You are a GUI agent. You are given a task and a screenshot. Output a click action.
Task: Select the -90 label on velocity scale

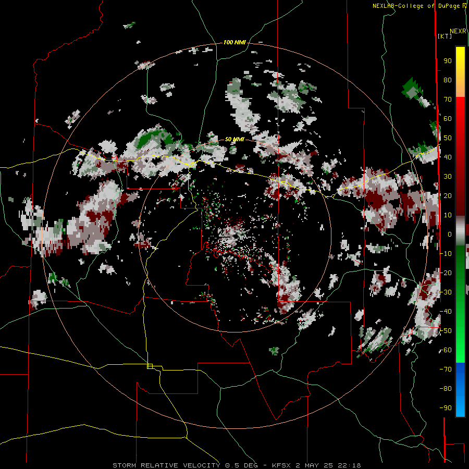pos(446,408)
